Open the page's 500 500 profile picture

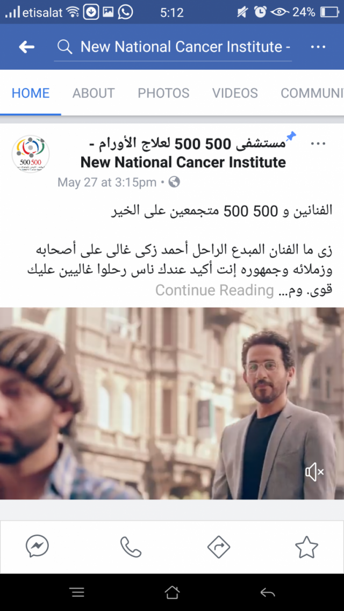31,154
